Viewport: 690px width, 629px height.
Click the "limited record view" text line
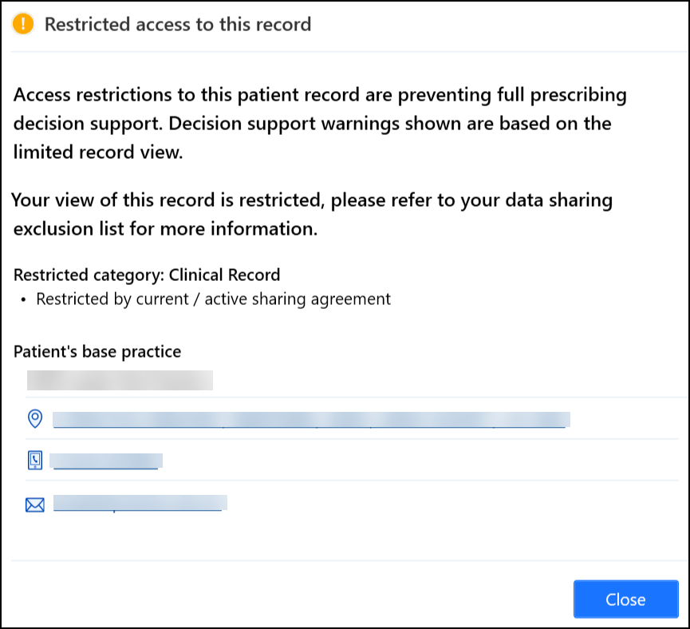point(98,152)
